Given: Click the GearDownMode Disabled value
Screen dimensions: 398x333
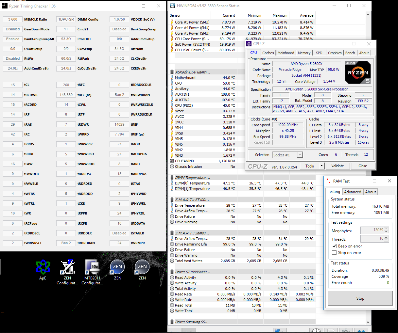Looking at the screenshot, I should pos(13,29).
